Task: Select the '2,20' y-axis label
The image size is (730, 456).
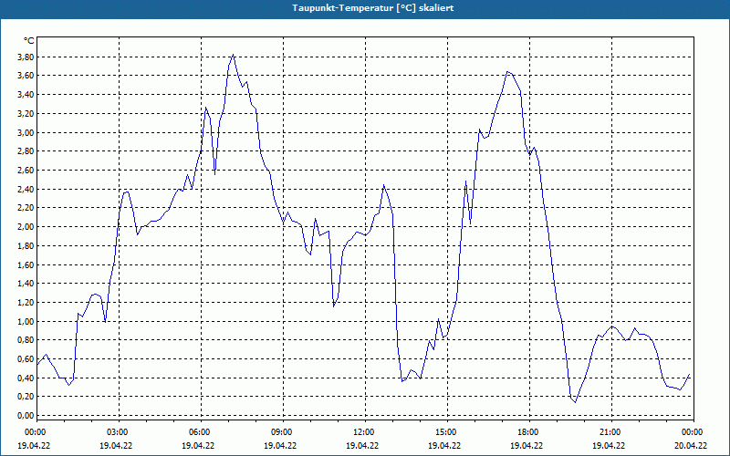Action: (x=26, y=208)
